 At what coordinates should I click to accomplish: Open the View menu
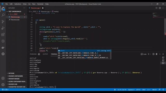25,4
